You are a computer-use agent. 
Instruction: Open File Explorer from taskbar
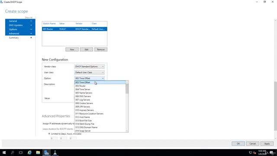(38, 153)
